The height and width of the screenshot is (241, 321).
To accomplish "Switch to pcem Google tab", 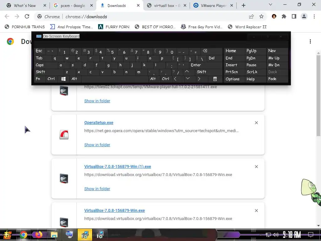I will 73,6.
